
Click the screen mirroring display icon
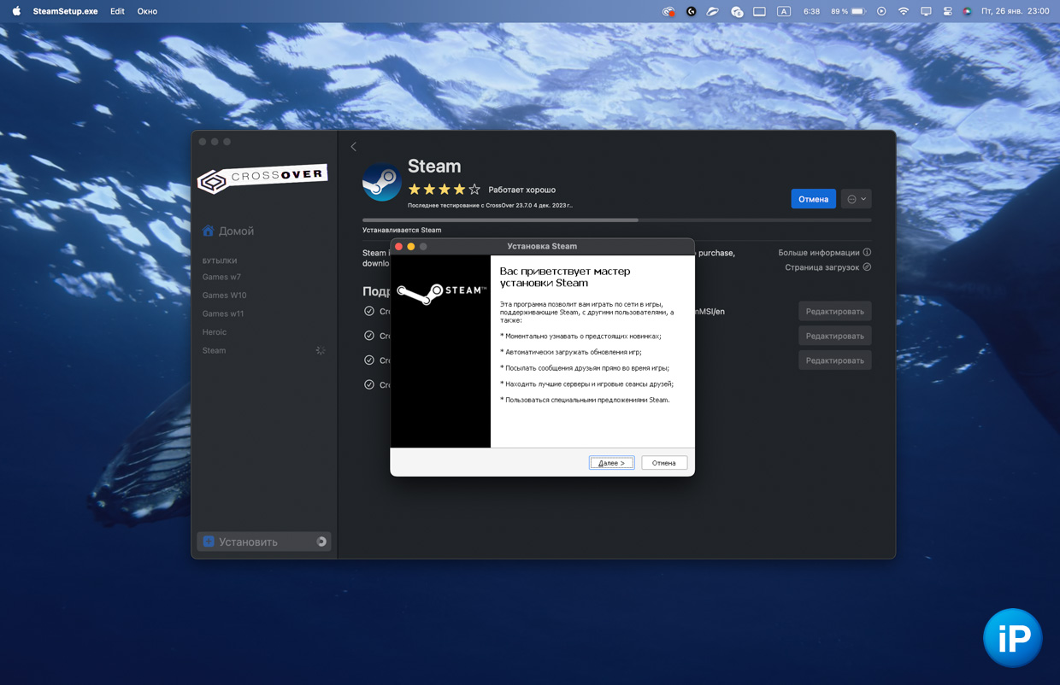(x=926, y=11)
